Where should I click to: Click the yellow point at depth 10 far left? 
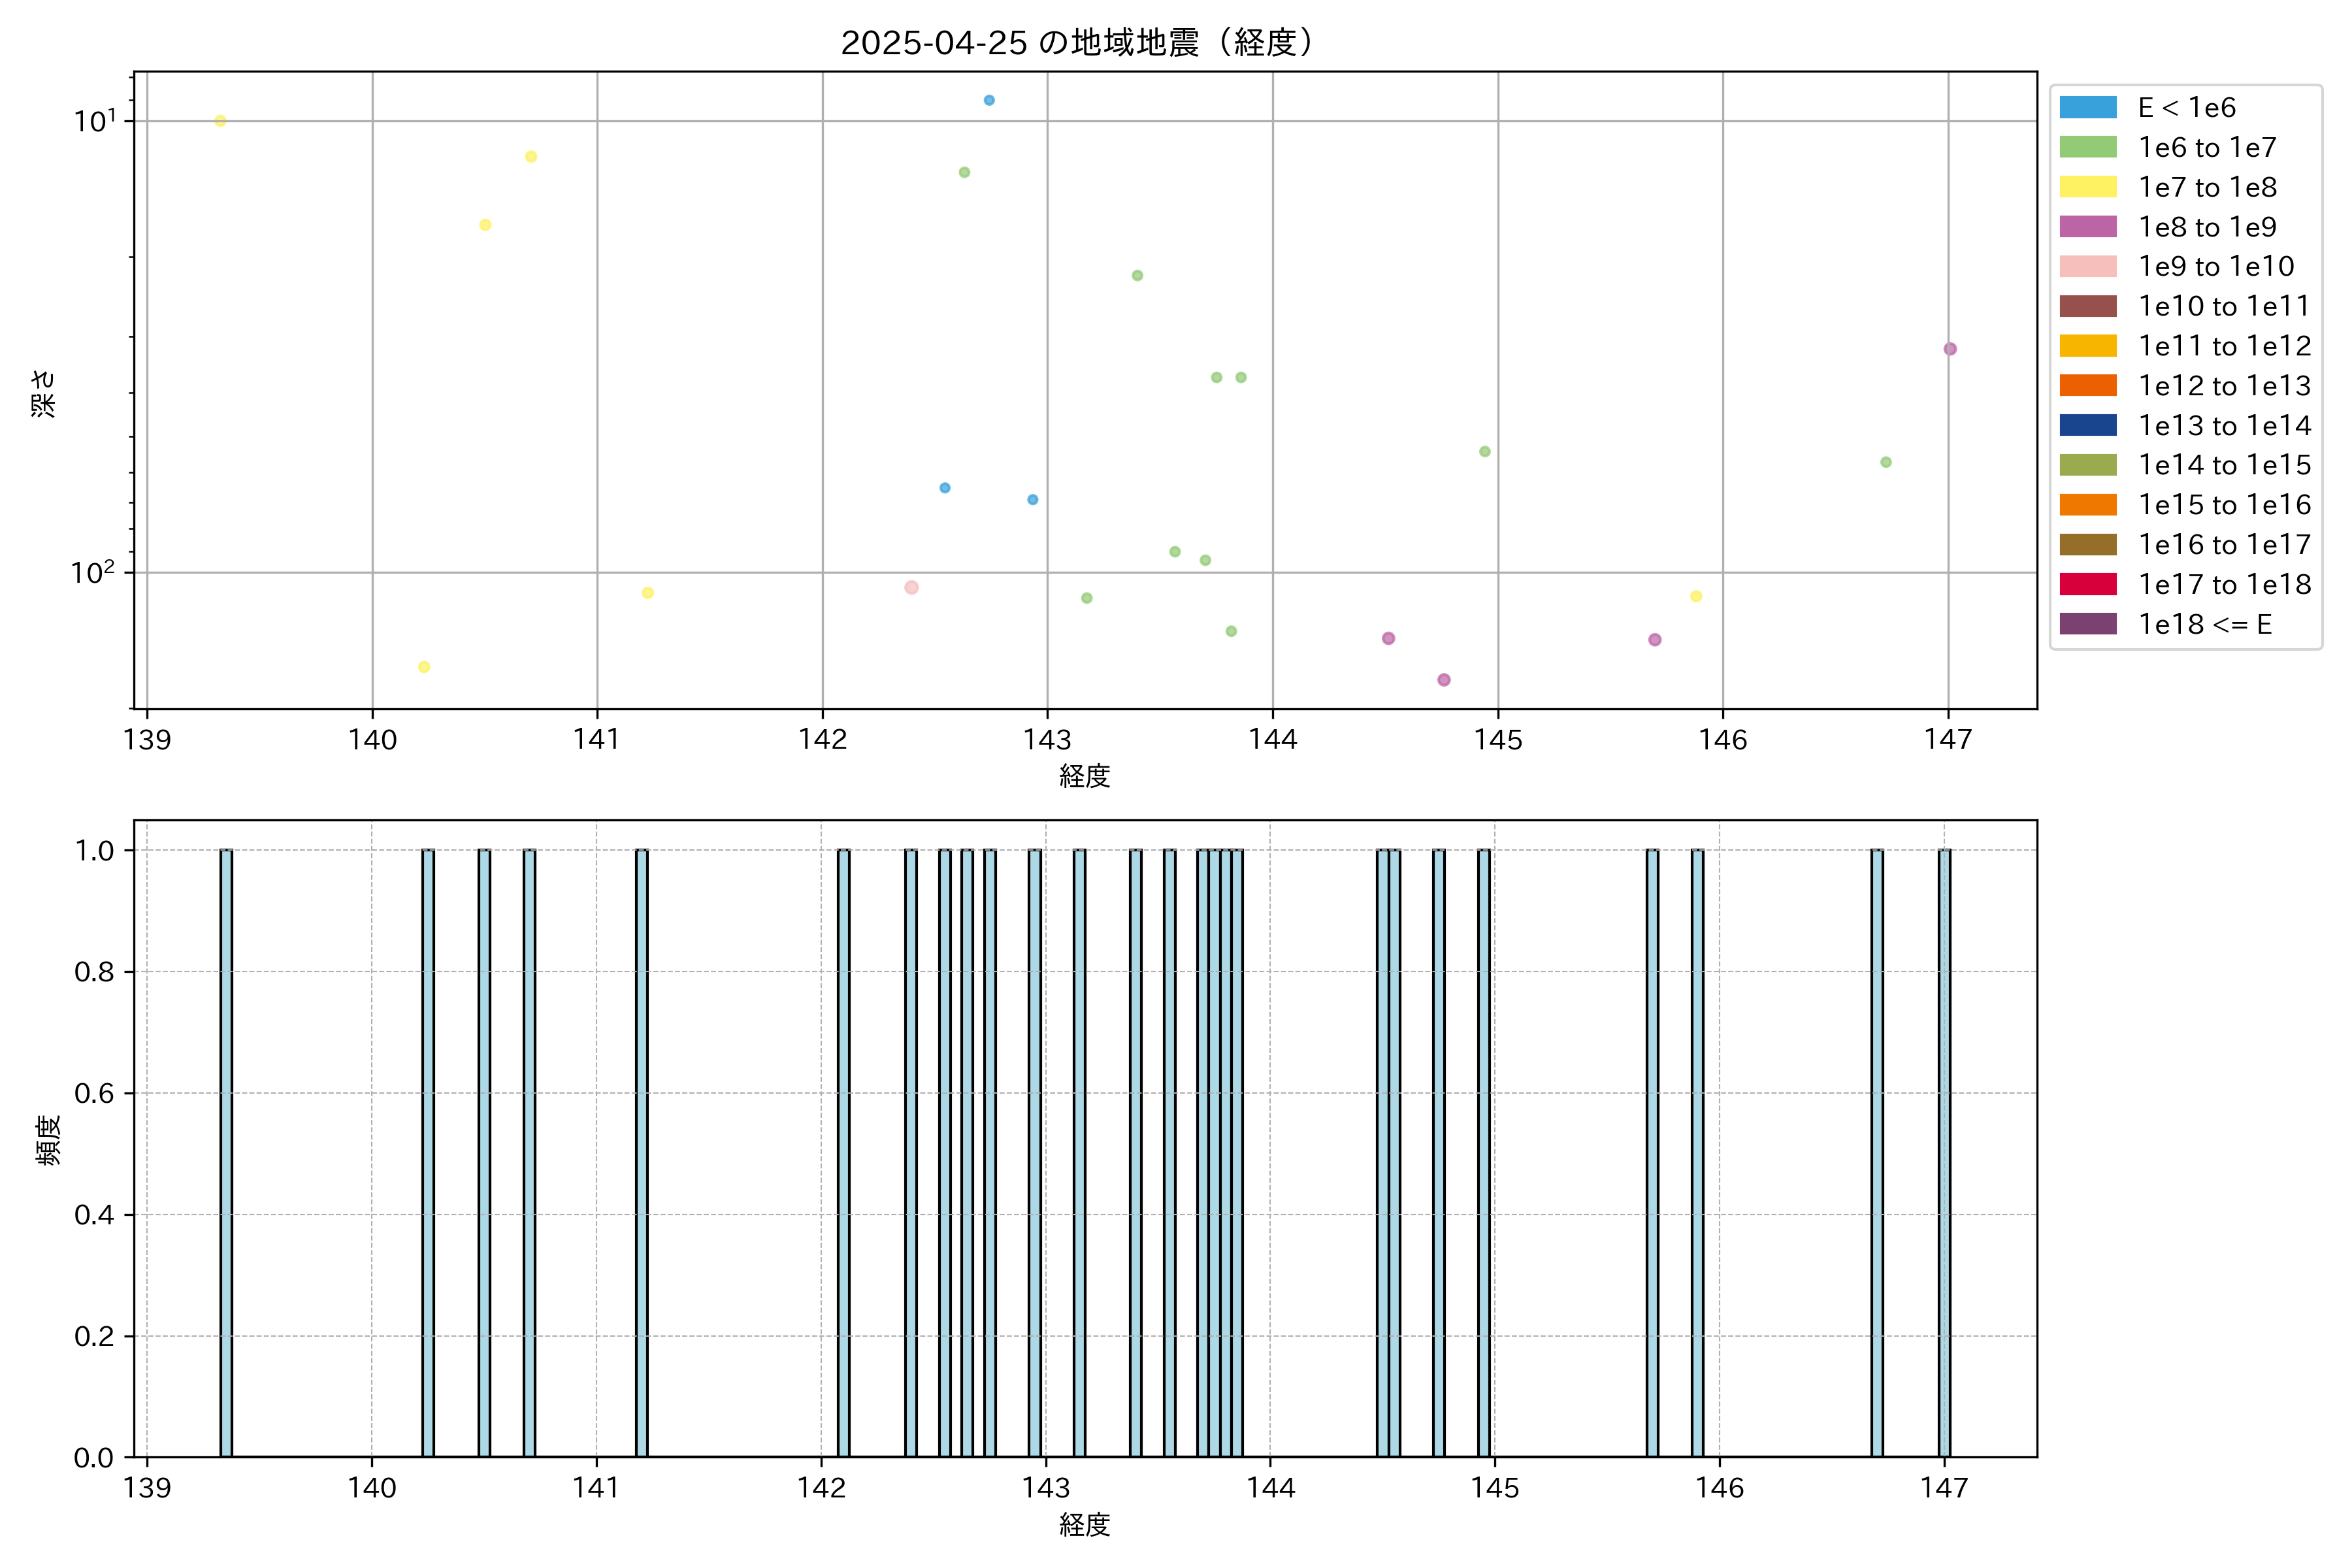220,121
